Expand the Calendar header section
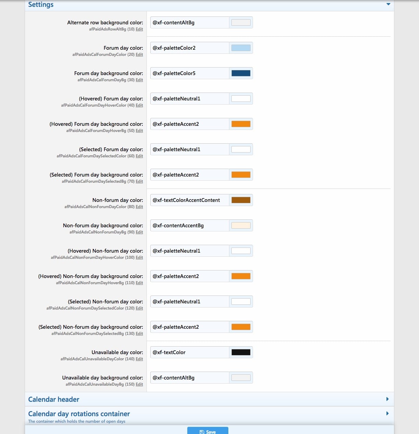The width and height of the screenshot is (419, 434). [388, 399]
